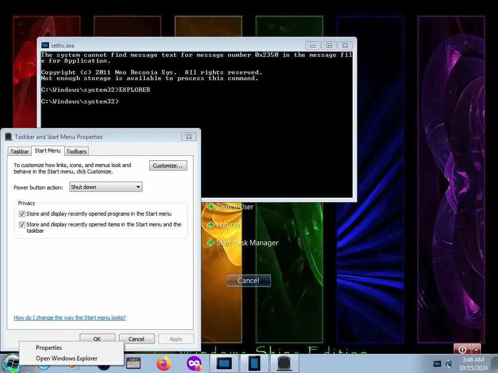Close the Taskbar and Start Menu Properties dialog
498x373 pixels.
pyautogui.click(x=189, y=136)
